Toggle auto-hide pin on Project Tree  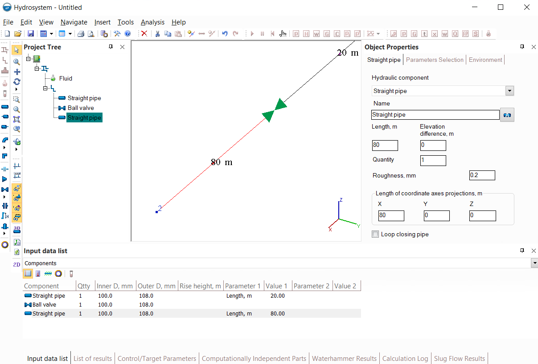coord(111,47)
